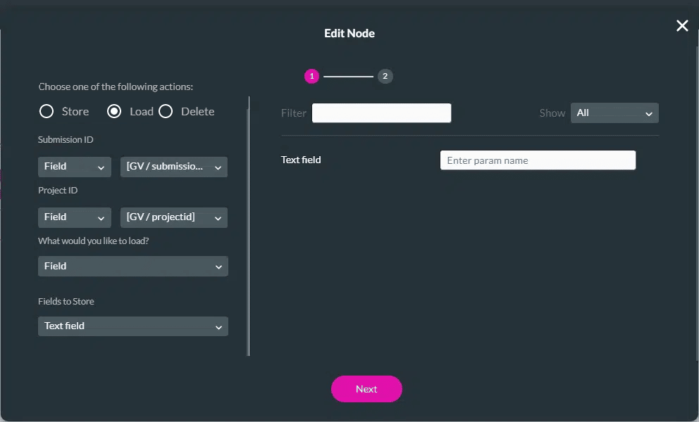Screen dimensions: 699x422
Task: Go to step 1 indicator
Action: [x=311, y=77]
